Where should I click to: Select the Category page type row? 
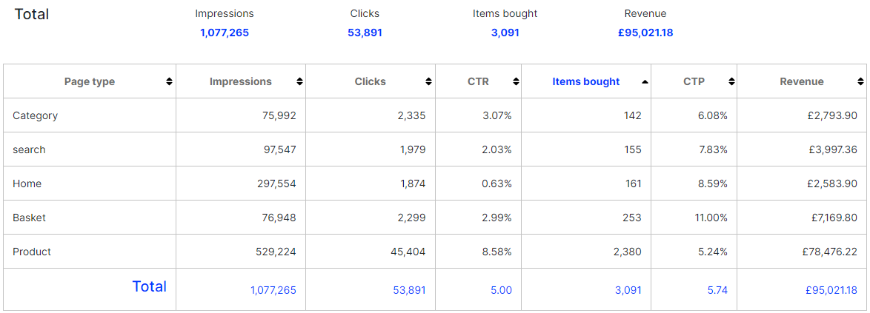coord(35,115)
